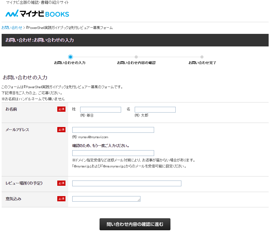Image resolution: width=276 pixels, height=239 pixels.
Task: Click the お問い合わせ完了 step label
Action: pyautogui.click(x=202, y=63)
